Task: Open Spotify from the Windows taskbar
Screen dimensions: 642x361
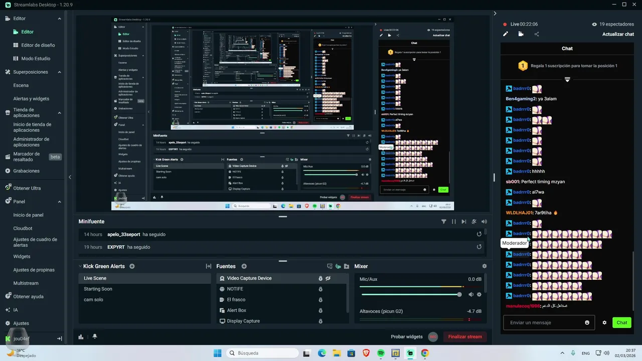Action: coord(381,353)
